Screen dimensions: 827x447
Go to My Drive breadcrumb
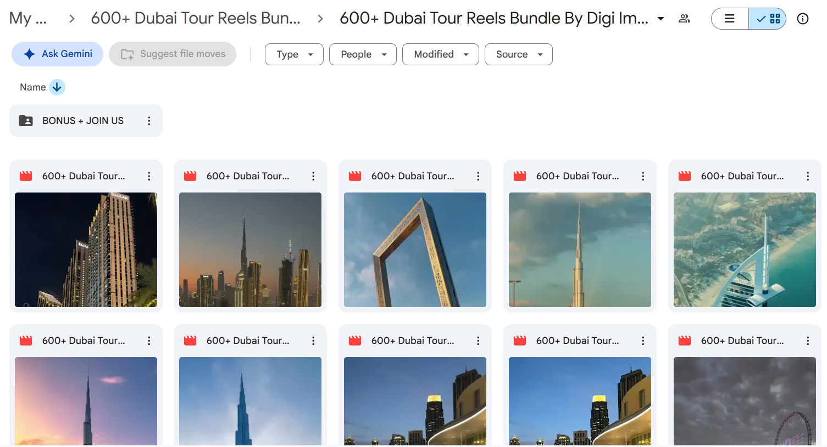(28, 19)
